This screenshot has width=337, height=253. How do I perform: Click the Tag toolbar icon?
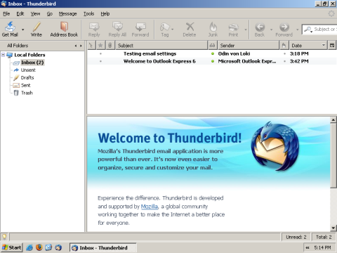coord(165,29)
